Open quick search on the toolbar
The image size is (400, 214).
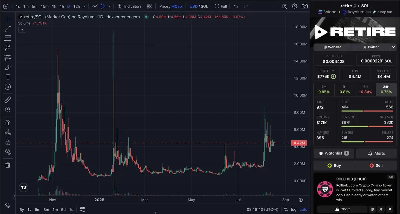coord(284,6)
